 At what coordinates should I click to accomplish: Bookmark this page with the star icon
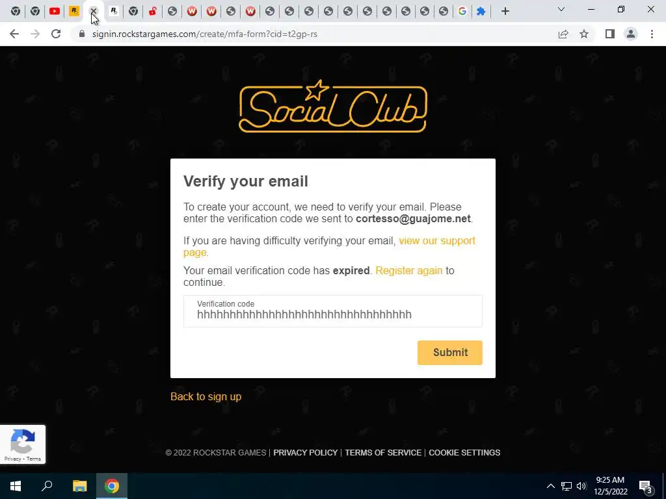tap(584, 34)
